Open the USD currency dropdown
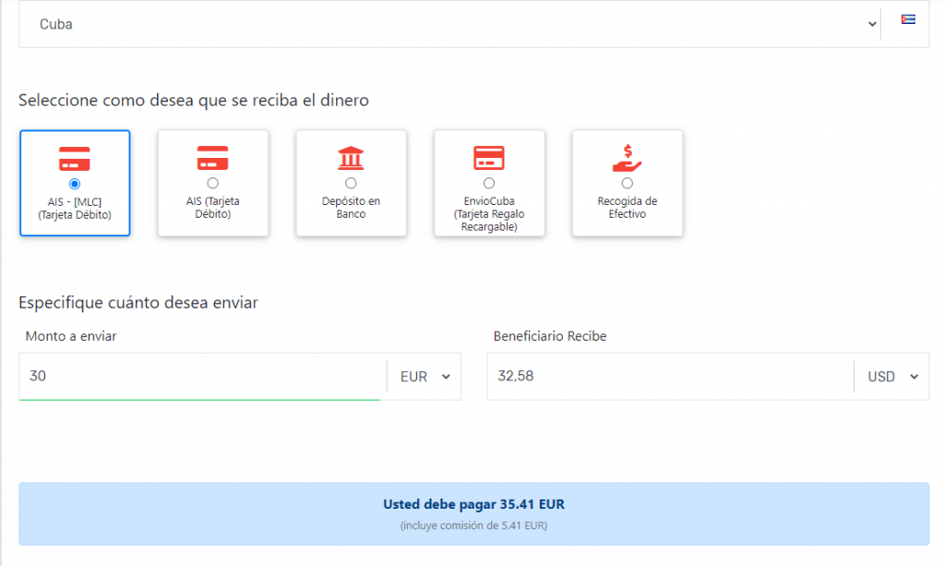Screen dimensions: 945x566 pyautogui.click(x=891, y=376)
